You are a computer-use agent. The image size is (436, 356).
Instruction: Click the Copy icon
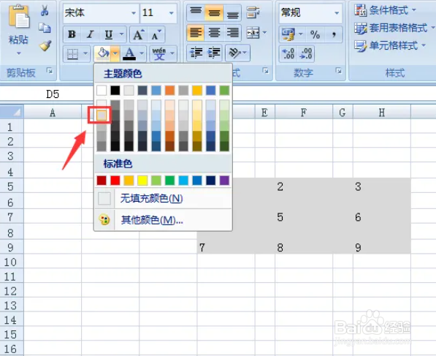point(45,28)
